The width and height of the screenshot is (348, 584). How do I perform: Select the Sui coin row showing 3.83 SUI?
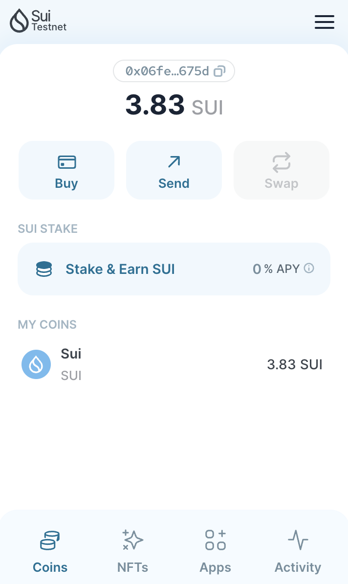click(174, 364)
